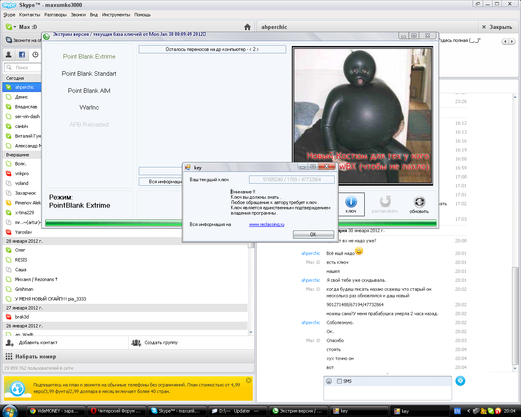
Task: Open the Разговоры menu
Action: pyautogui.click(x=55, y=15)
